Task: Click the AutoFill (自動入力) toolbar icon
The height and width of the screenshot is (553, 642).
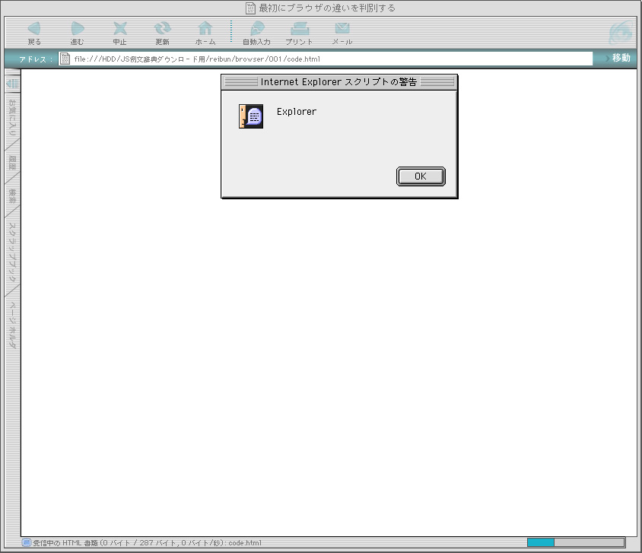Action: pos(256,28)
